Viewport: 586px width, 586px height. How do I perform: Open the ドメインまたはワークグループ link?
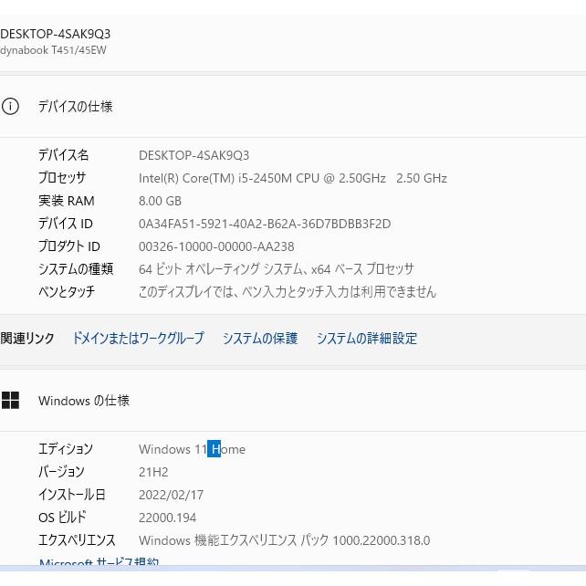[138, 338]
